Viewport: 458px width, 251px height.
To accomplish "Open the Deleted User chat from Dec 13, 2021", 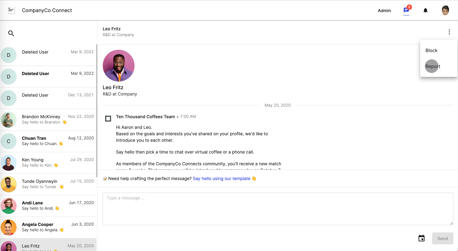I will click(48, 98).
